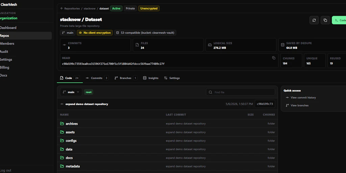
Task: Switch to the Insights tab
Action: point(151,78)
